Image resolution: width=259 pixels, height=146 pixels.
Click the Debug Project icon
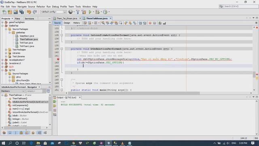(x=97, y=12)
